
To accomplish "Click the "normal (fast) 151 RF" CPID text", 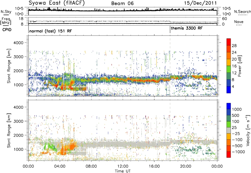I will tap(51, 31).
